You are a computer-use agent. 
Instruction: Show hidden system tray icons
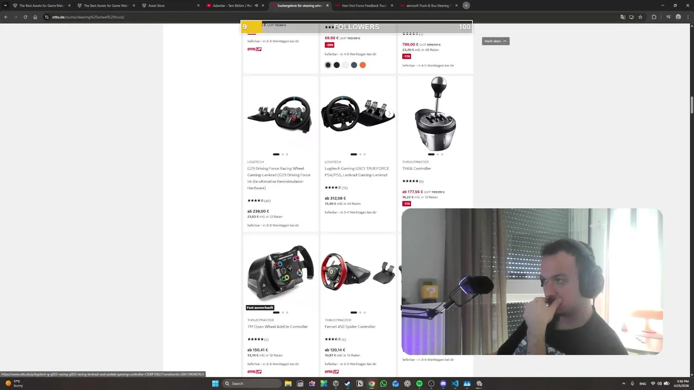pyautogui.click(x=624, y=383)
